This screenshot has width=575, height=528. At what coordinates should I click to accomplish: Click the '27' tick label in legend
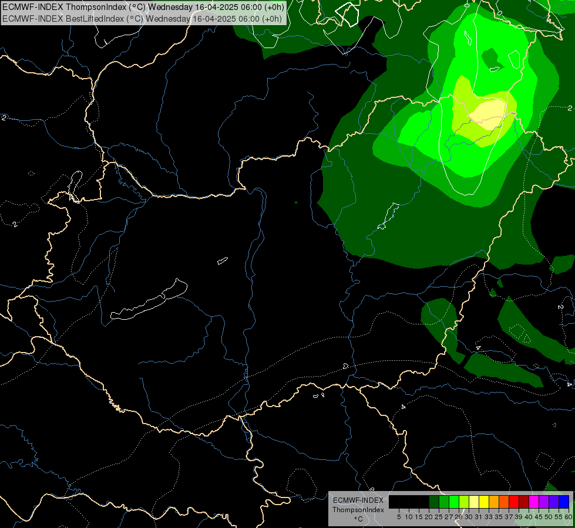[x=449, y=517]
